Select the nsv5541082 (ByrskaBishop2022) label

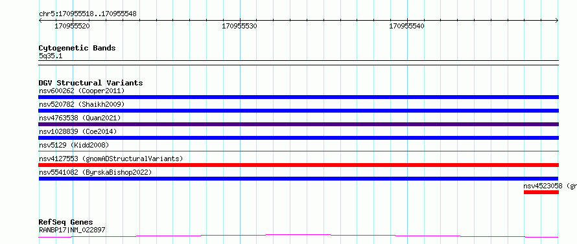(x=95, y=172)
